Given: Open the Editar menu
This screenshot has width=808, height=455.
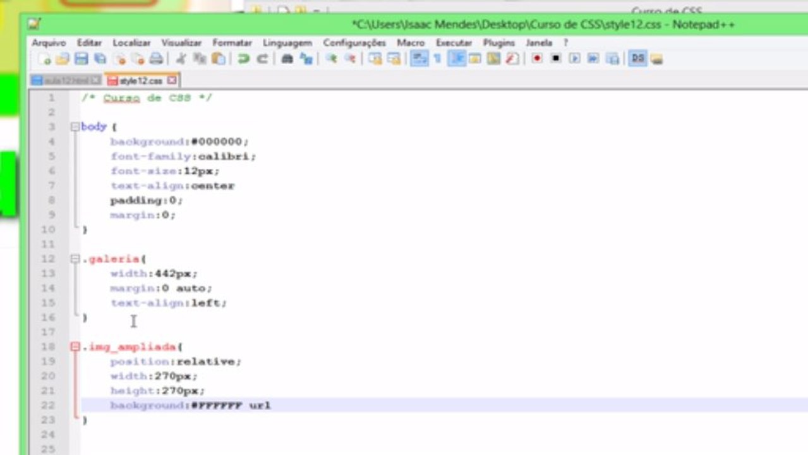Looking at the screenshot, I should pyautogui.click(x=89, y=43).
